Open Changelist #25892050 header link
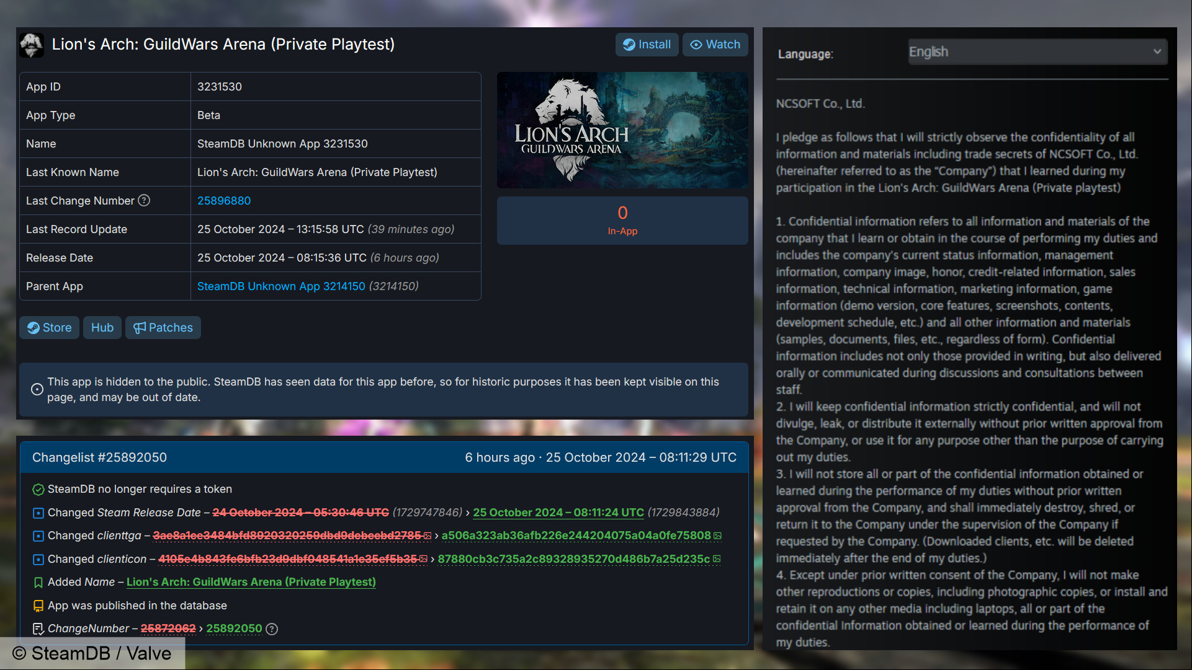1192x670 pixels. [99, 457]
